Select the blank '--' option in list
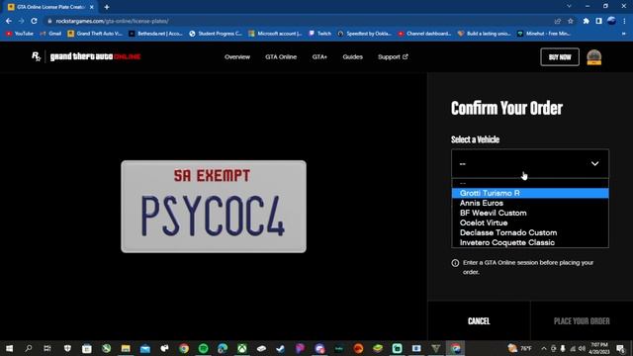Viewport: 633px width, 356px height. (x=530, y=183)
